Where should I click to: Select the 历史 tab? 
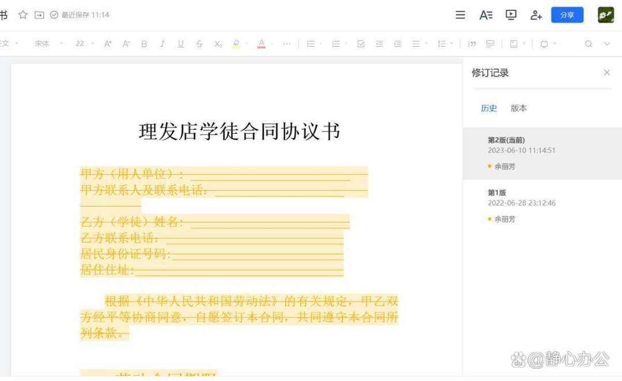[488, 108]
